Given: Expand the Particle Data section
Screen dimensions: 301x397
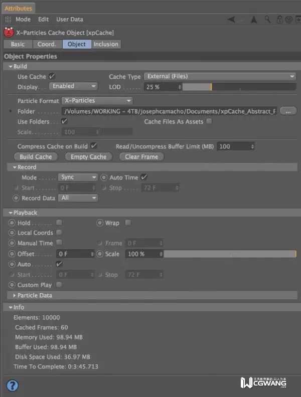Looking at the screenshot, I should click(14, 295).
